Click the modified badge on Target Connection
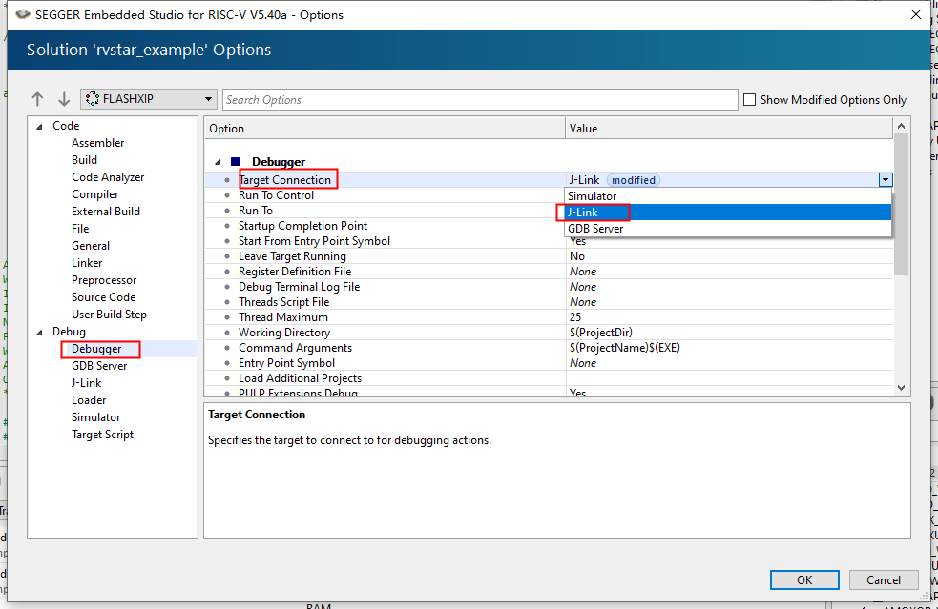 (634, 180)
